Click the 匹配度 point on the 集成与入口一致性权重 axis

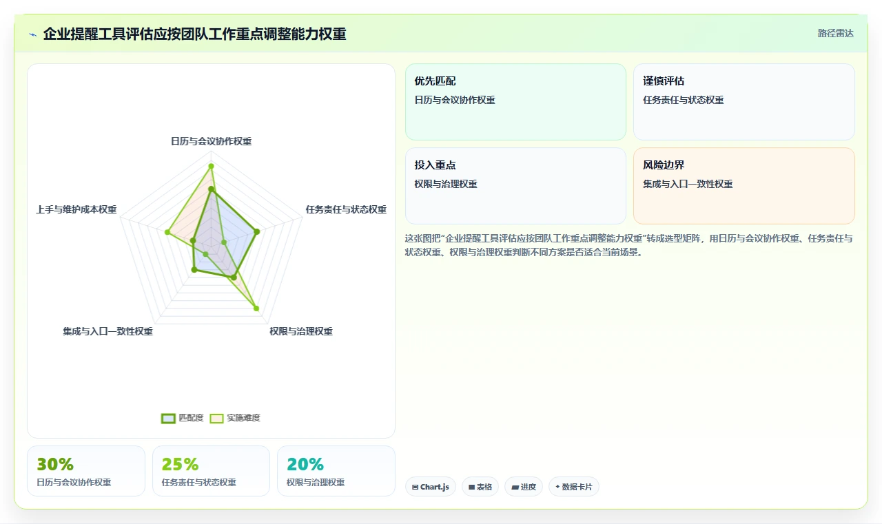point(194,270)
